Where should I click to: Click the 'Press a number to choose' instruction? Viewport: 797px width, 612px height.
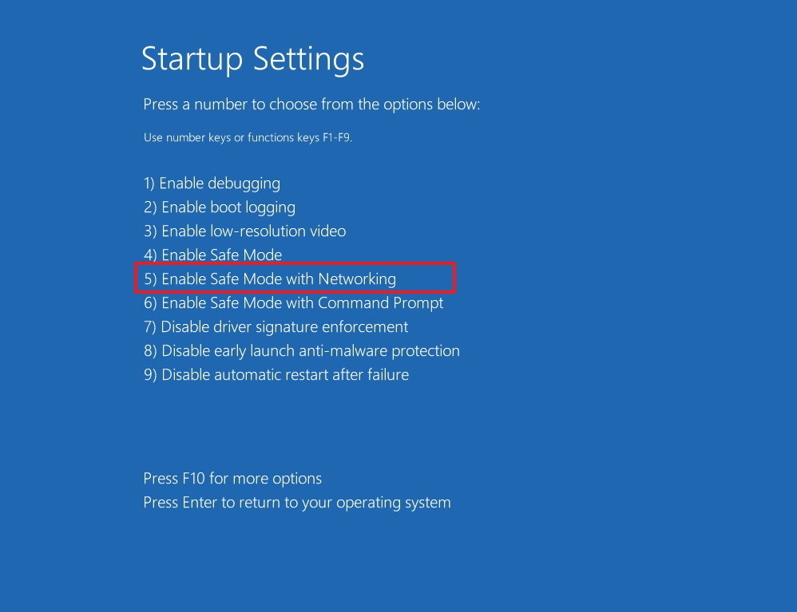(x=311, y=105)
